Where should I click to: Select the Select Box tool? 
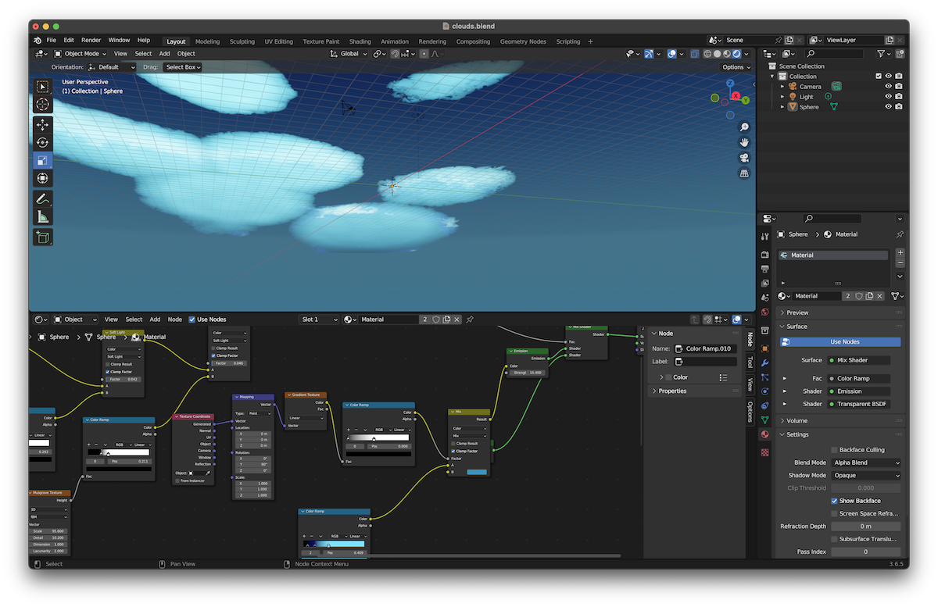click(43, 87)
